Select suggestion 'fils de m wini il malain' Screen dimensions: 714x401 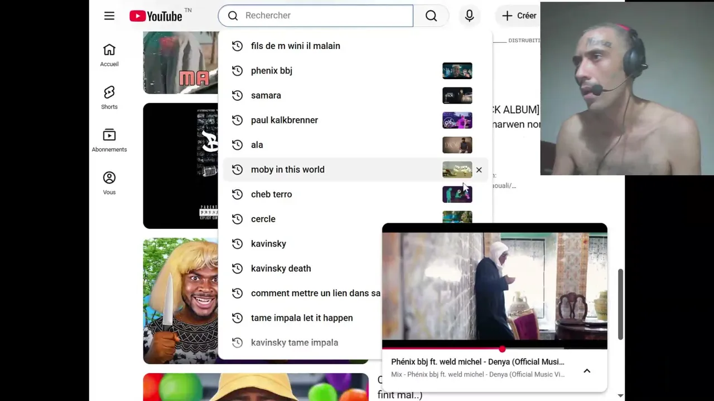point(355,46)
